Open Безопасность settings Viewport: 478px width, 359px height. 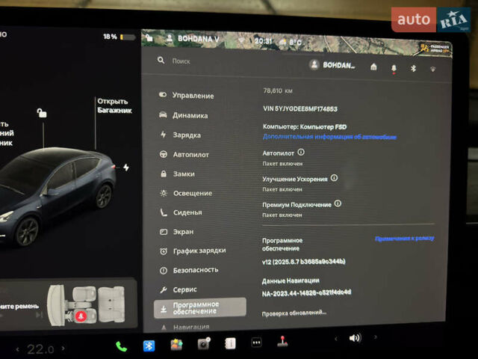tap(189, 270)
